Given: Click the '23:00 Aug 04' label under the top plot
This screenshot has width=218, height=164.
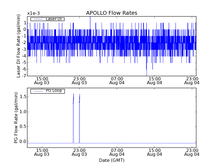Looking at the screenshot, I should 192,81.
